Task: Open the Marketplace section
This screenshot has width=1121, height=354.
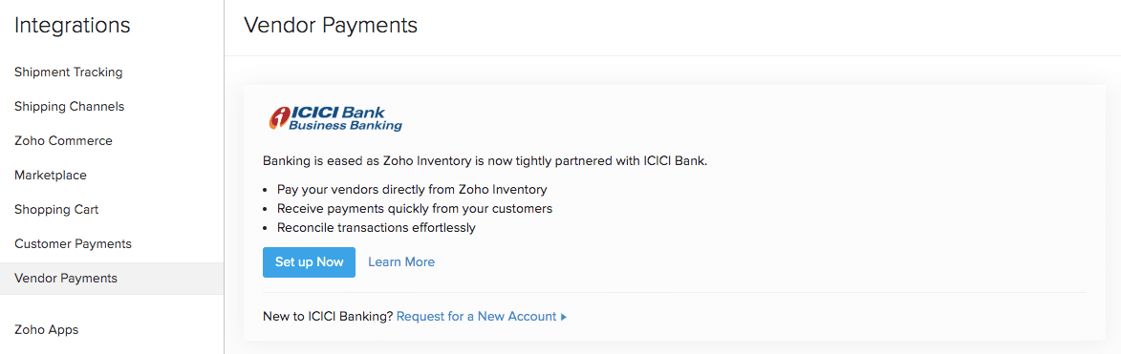Action: coord(50,175)
